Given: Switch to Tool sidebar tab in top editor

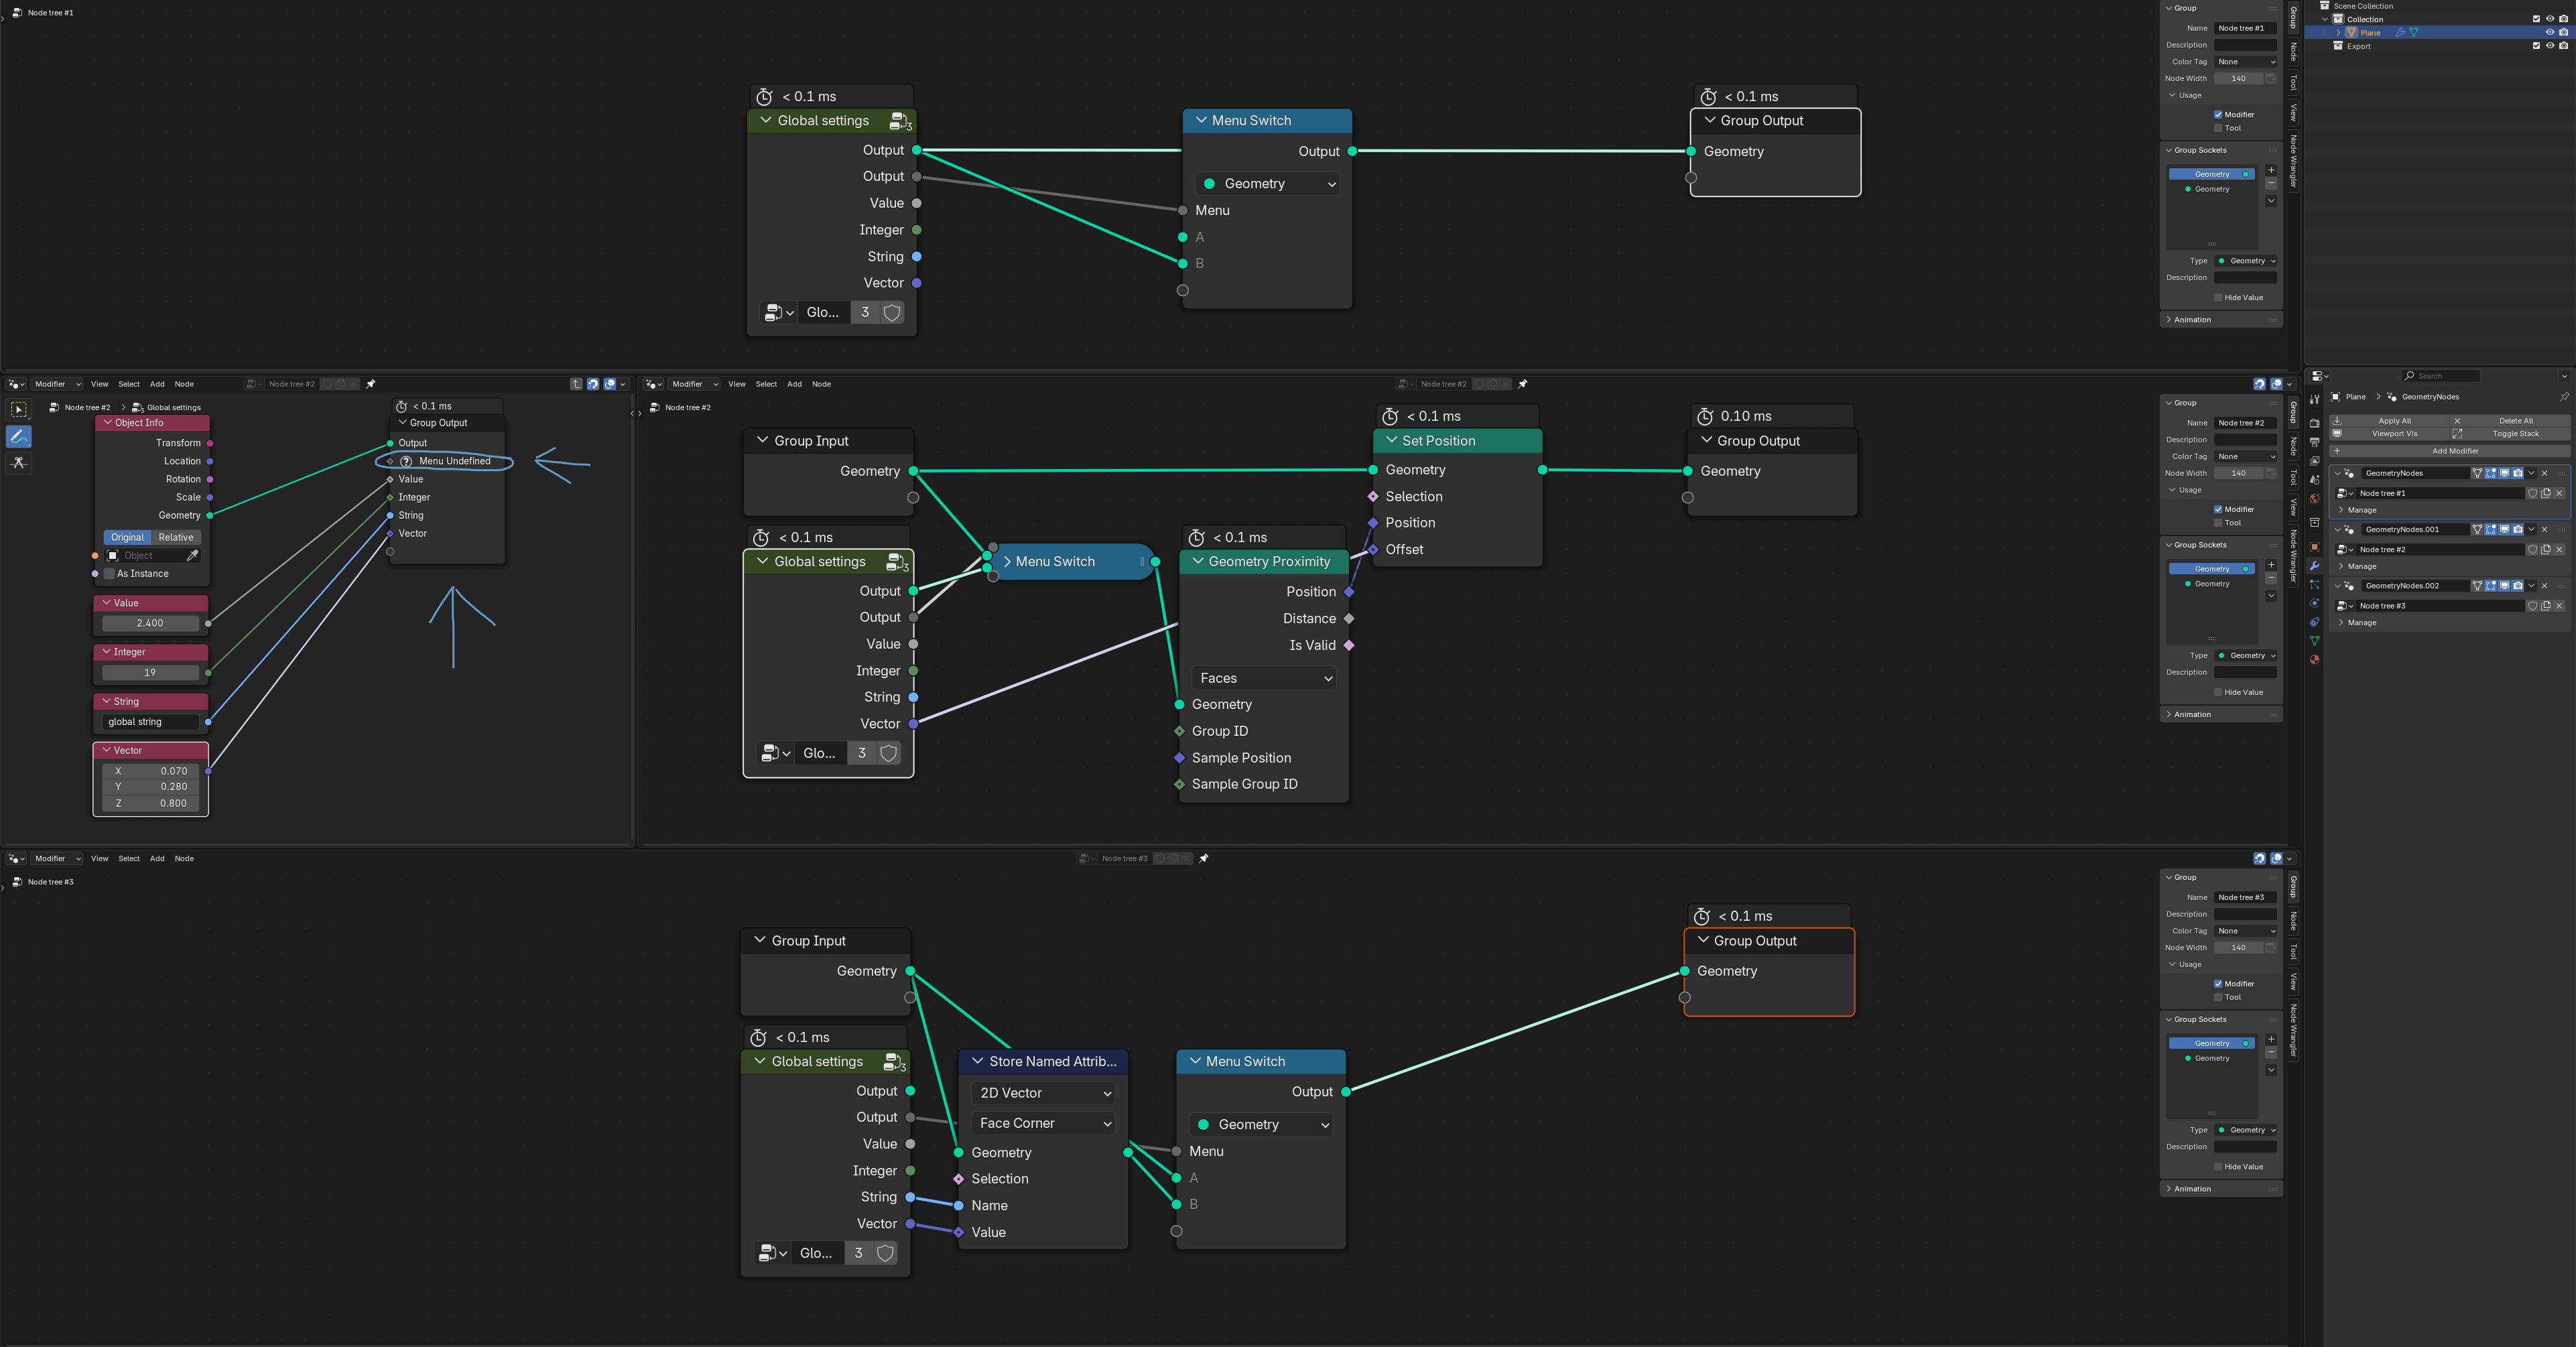Looking at the screenshot, I should tap(2293, 82).
